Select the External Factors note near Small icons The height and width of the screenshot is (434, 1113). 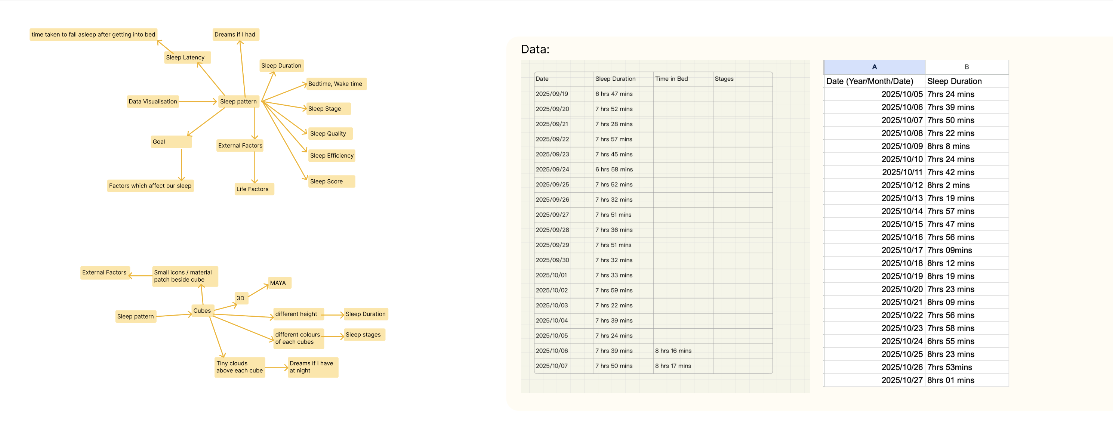pyautogui.click(x=104, y=273)
